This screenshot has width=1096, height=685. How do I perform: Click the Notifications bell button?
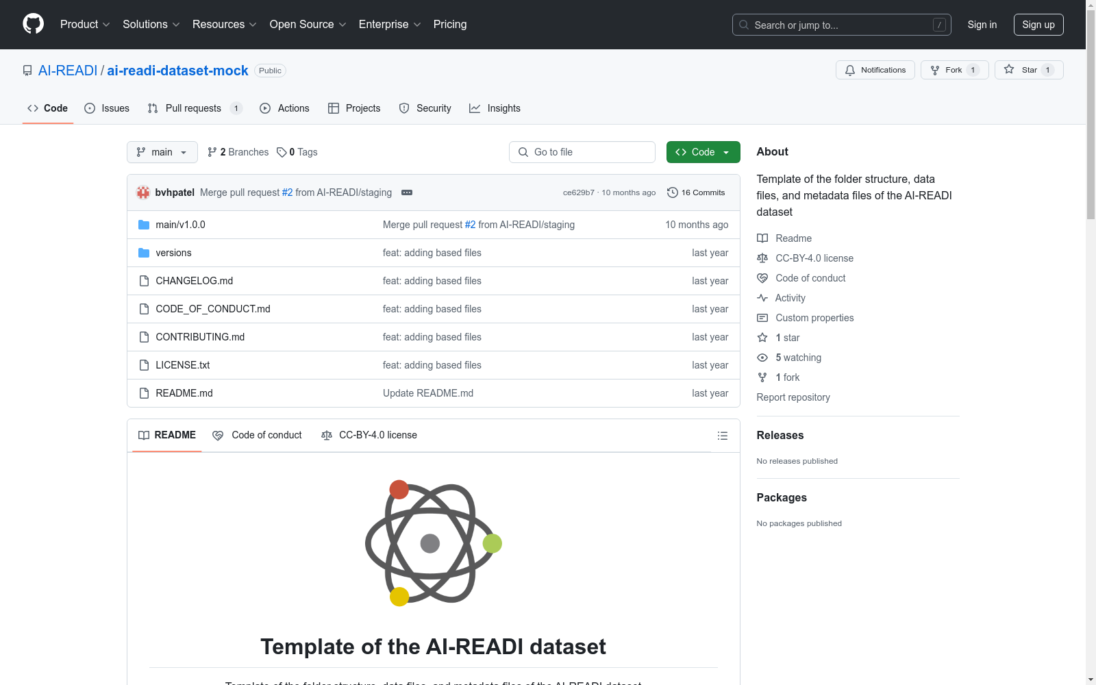pyautogui.click(x=875, y=70)
